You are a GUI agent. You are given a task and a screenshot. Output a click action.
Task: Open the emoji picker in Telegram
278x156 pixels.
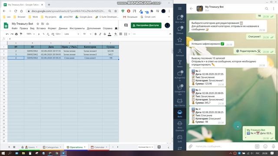pyautogui.click(x=265, y=146)
